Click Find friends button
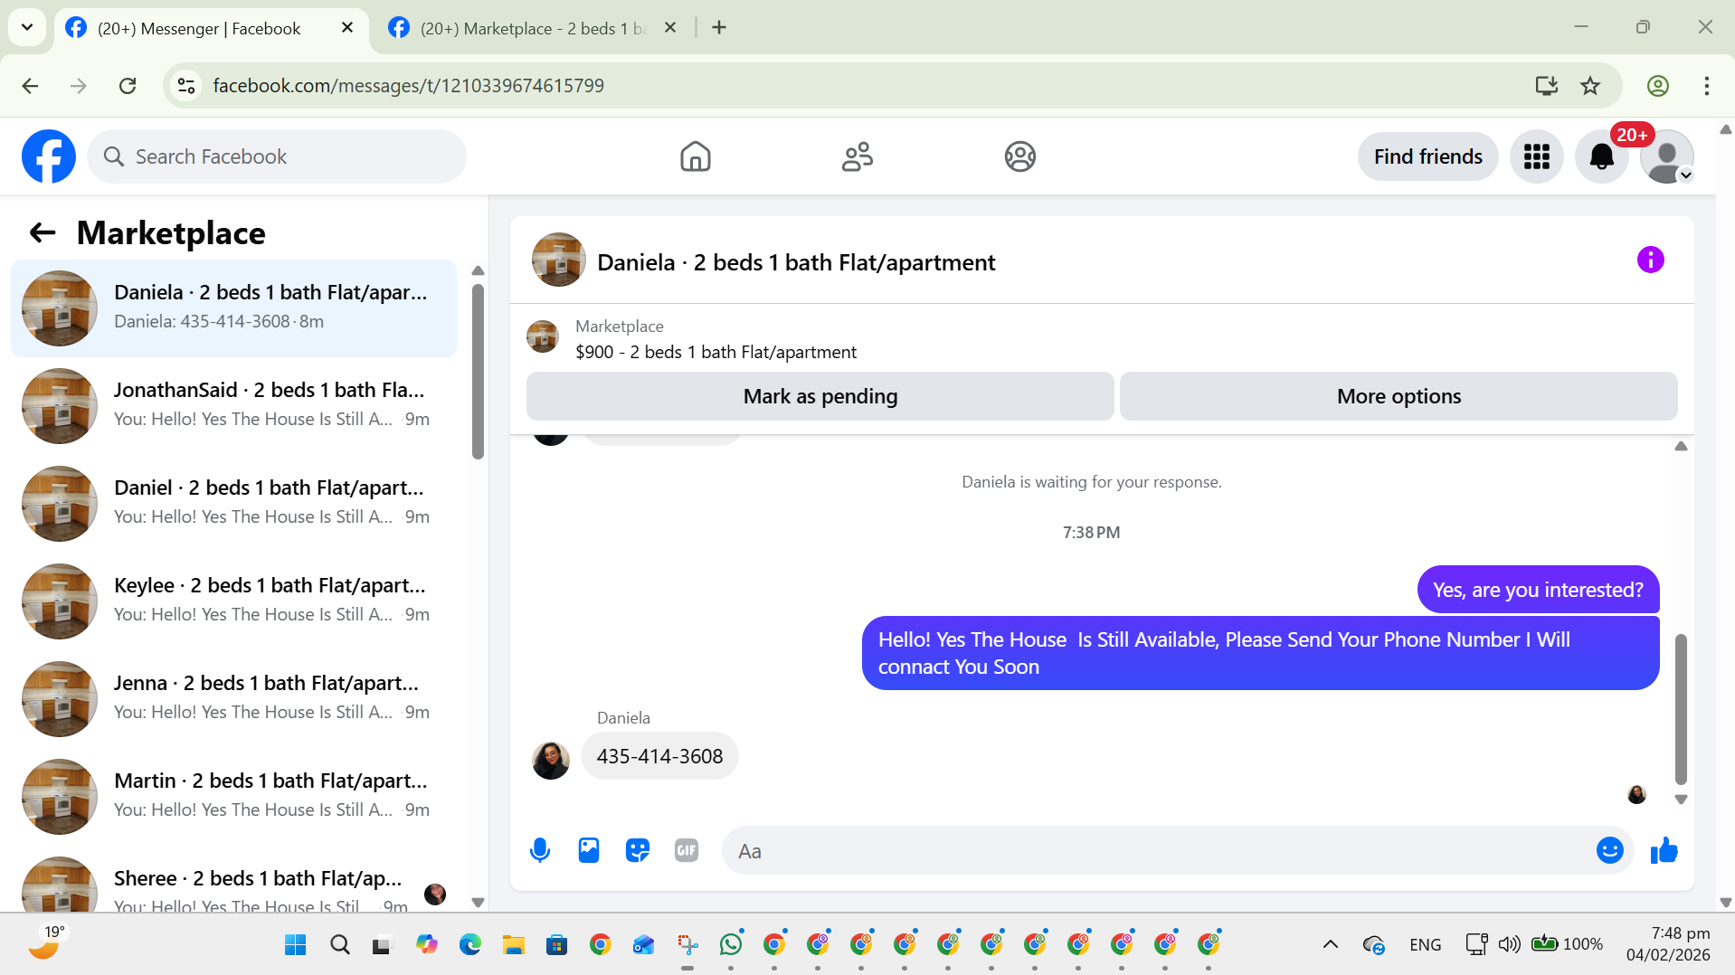Screen dimensions: 1735x975 pos(1427,156)
